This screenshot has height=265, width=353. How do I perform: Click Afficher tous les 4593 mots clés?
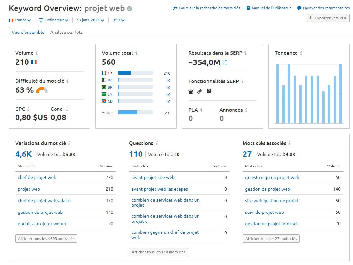pos(46,239)
